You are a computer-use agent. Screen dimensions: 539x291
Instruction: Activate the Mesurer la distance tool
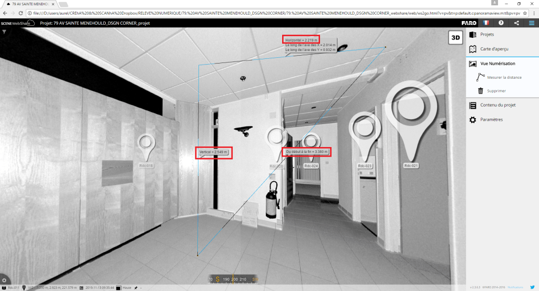point(504,77)
